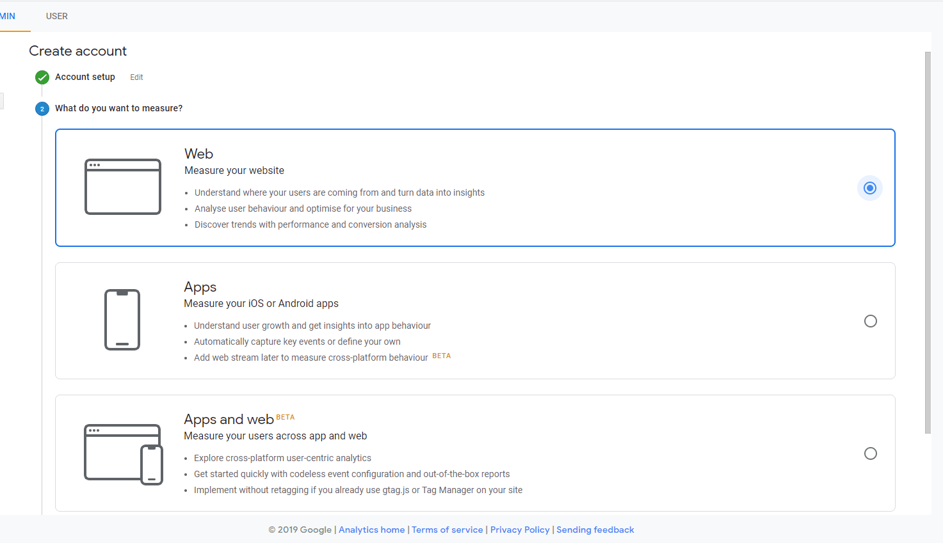Click the Web browser window icon
Screen dimensions: 943x543
[123, 187]
